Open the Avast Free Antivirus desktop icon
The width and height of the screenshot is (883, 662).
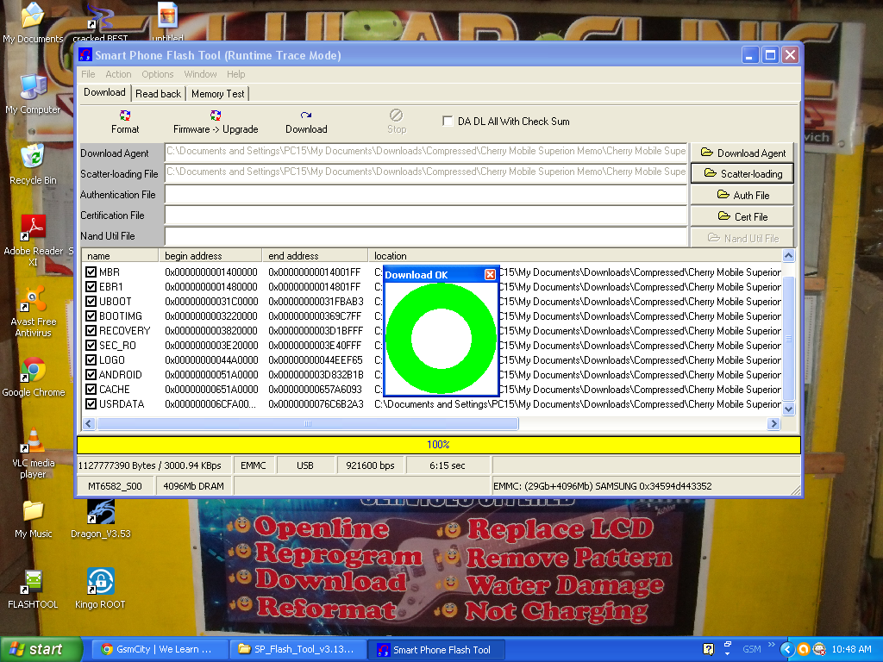coord(33,311)
